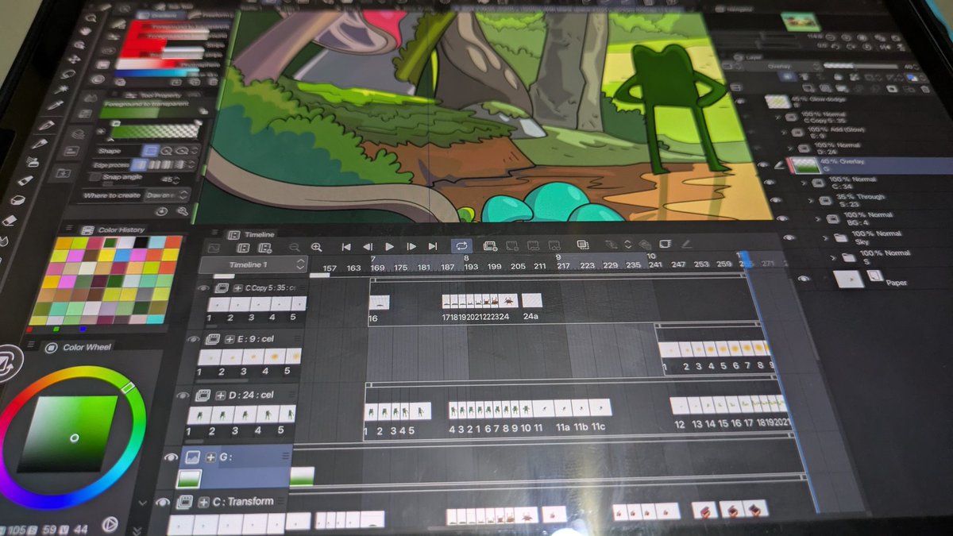This screenshot has height=536, width=953.
Task: Enable the Snap angle checkbox
Action: tap(95, 178)
